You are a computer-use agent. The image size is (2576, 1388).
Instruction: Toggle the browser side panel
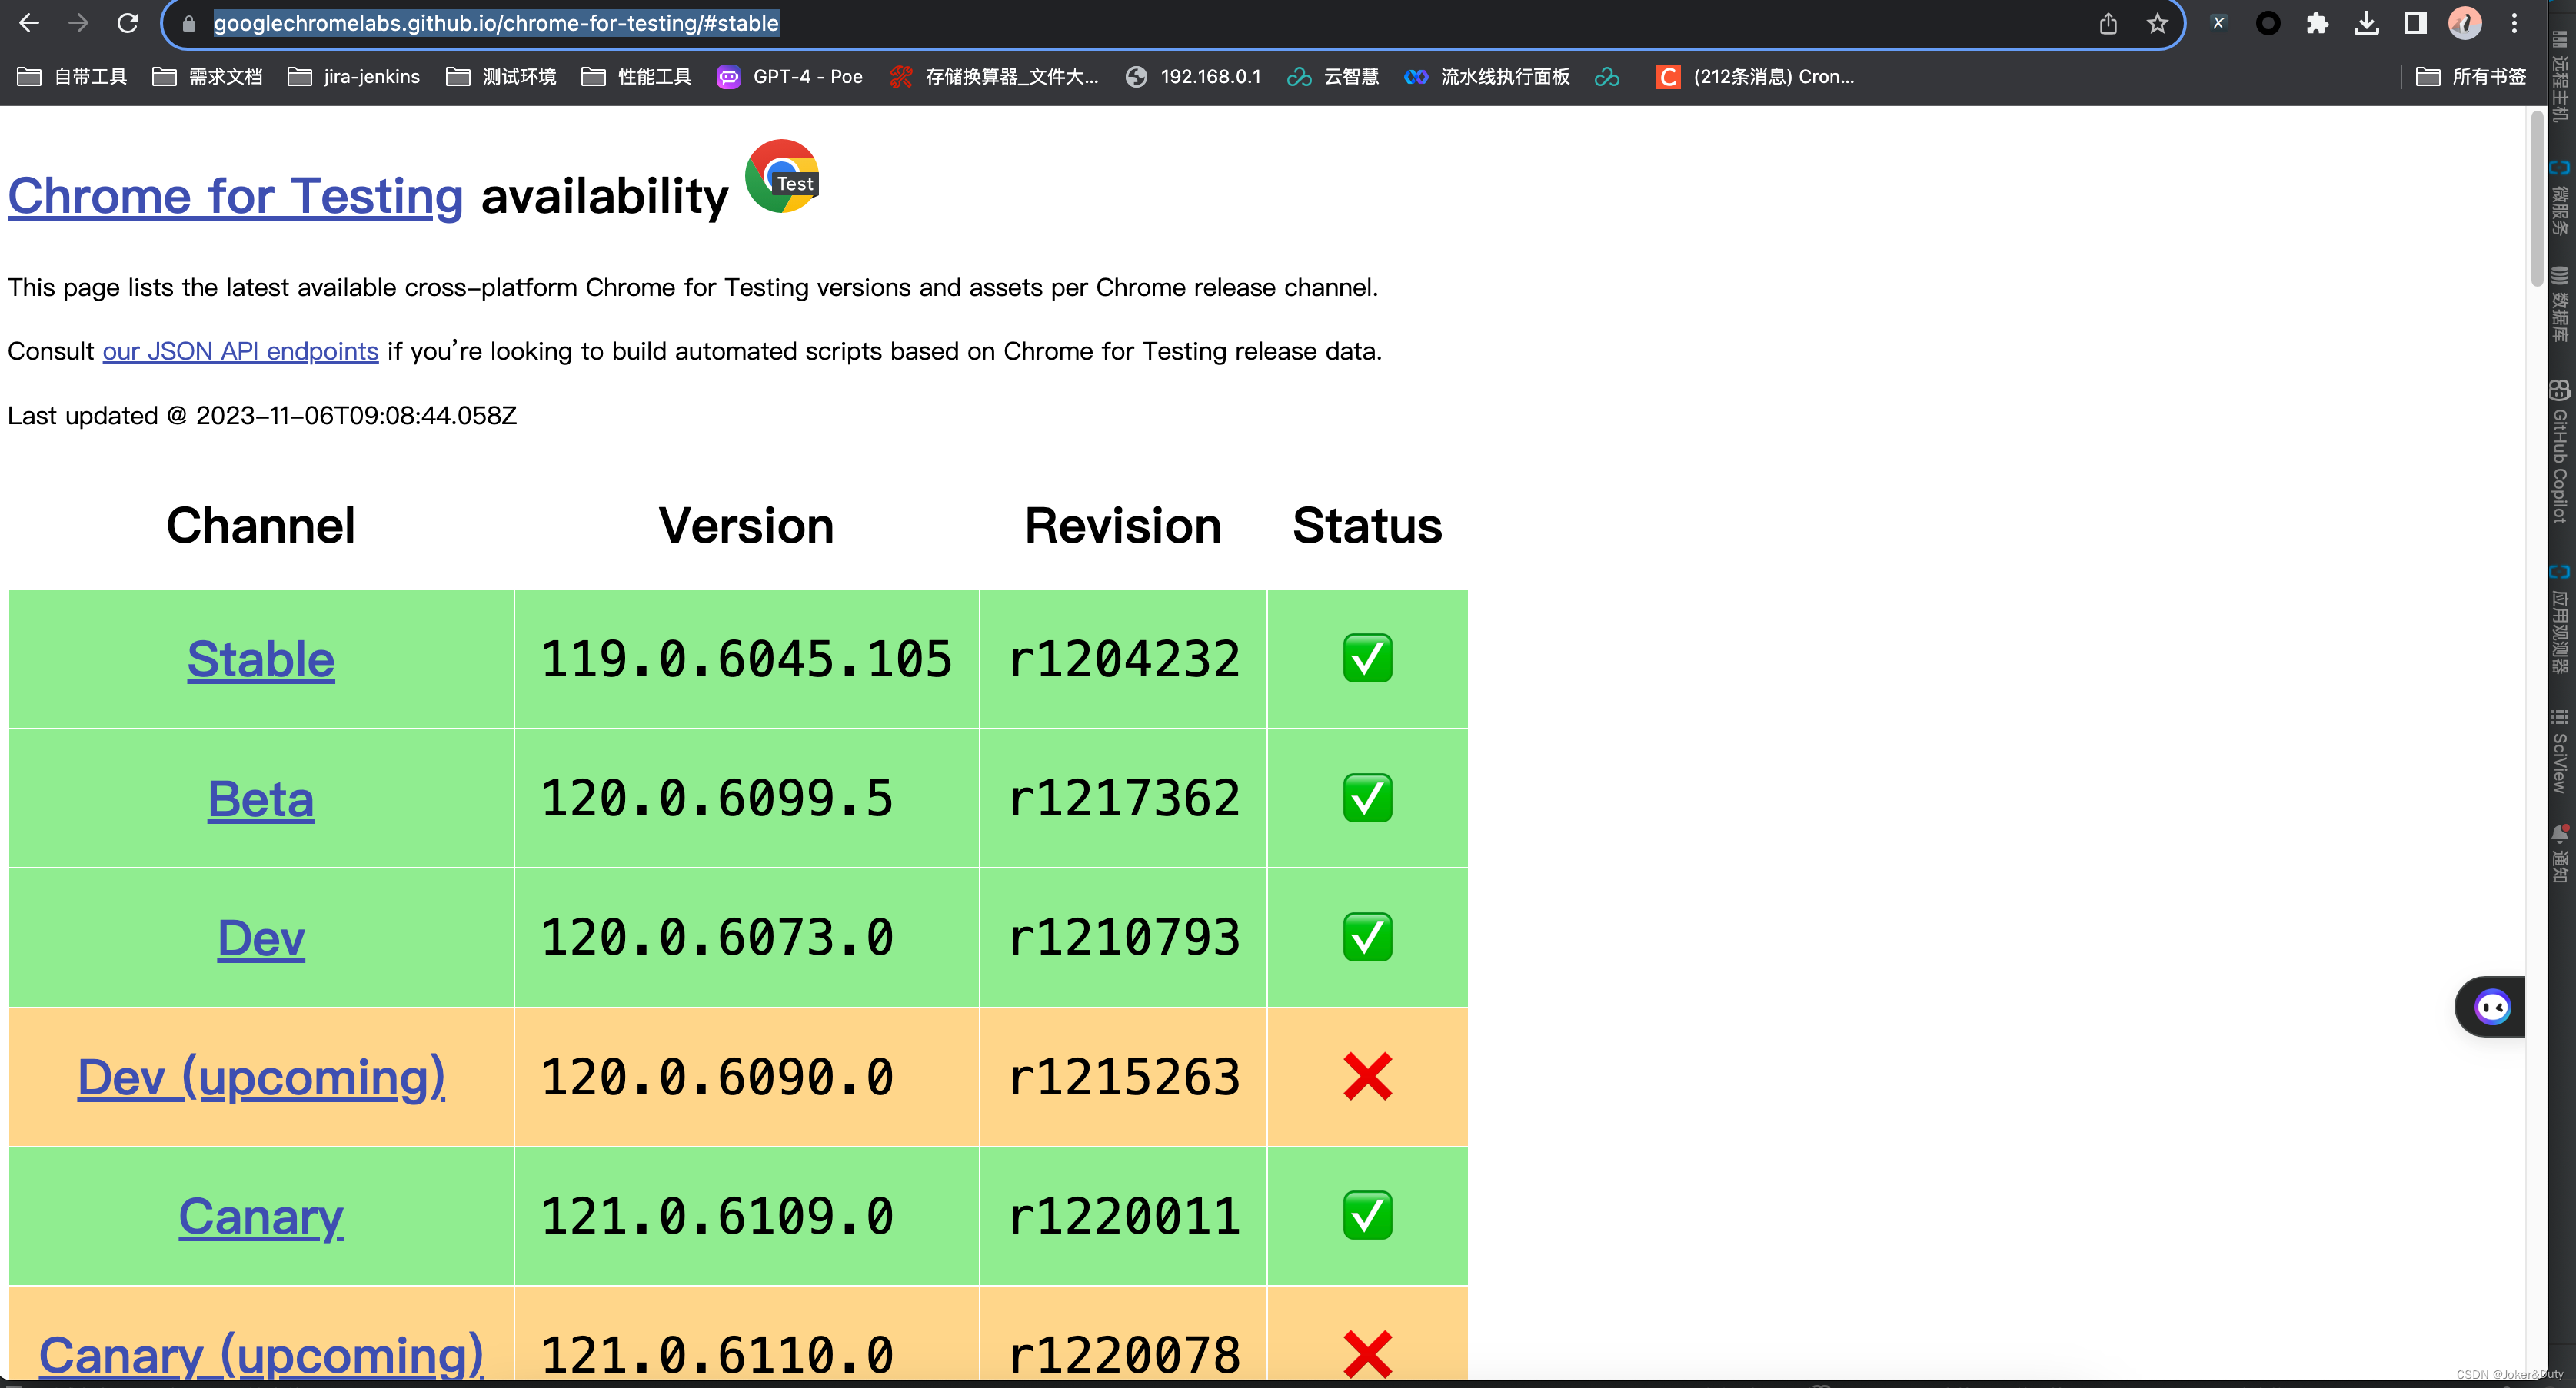tap(2415, 23)
